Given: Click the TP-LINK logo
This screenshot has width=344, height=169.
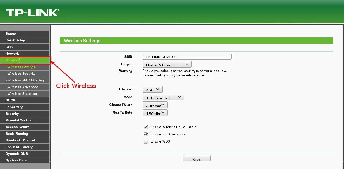Looking at the screenshot, I should point(33,13).
